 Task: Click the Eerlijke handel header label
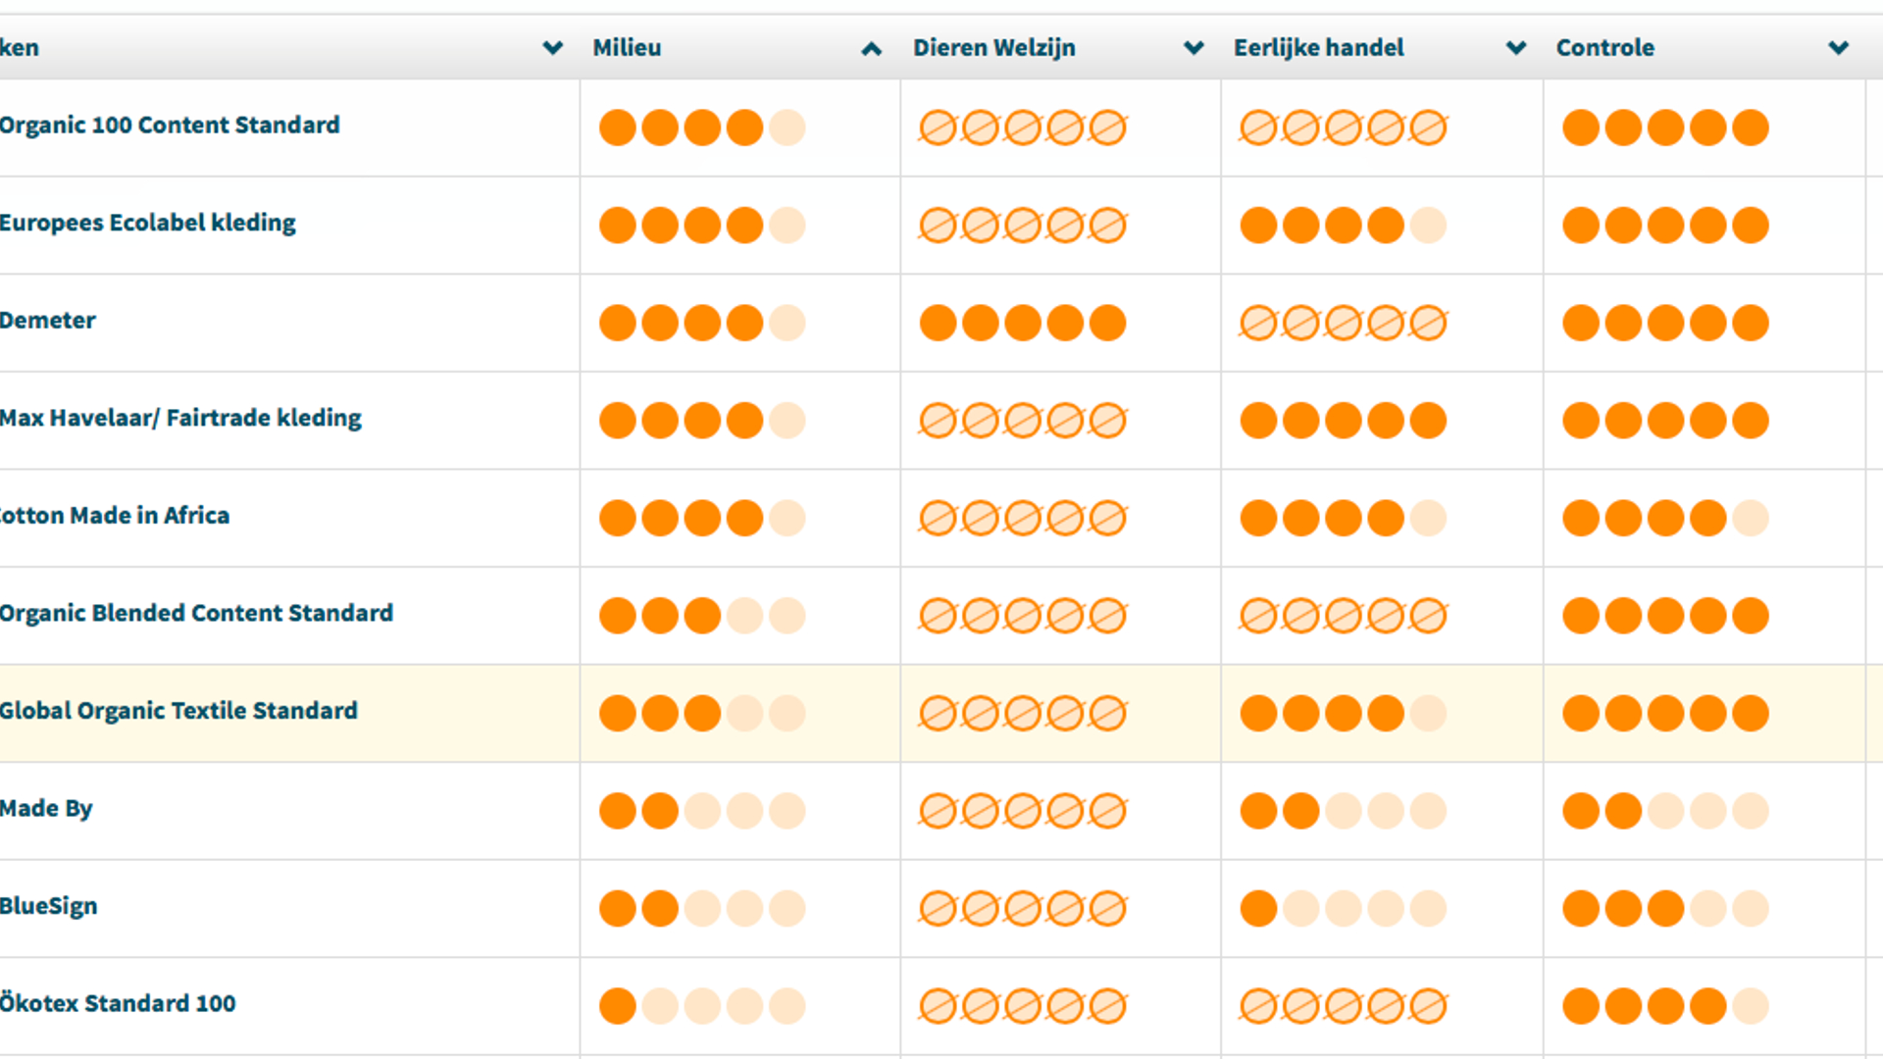pos(1319,48)
